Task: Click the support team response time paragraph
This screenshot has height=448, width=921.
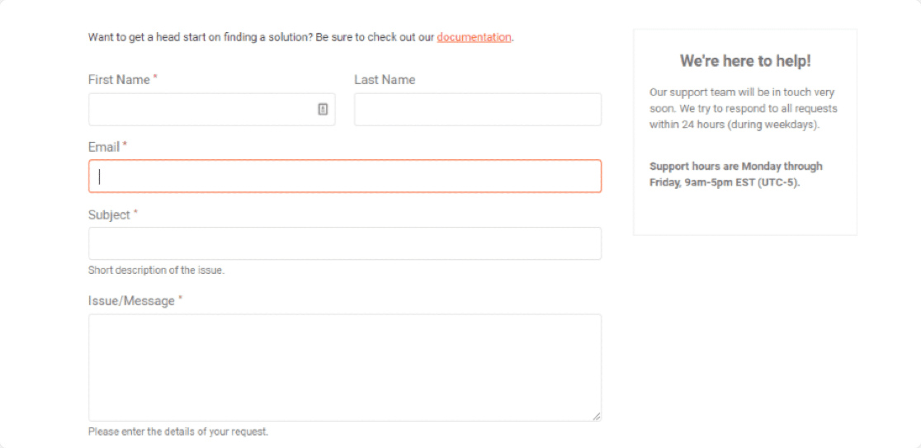Action: [743, 109]
